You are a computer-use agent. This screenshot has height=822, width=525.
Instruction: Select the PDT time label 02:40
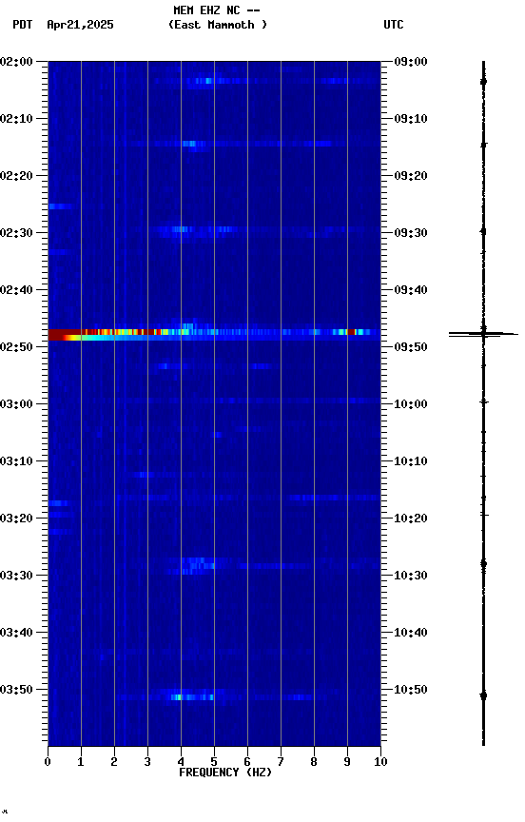(x=16, y=290)
